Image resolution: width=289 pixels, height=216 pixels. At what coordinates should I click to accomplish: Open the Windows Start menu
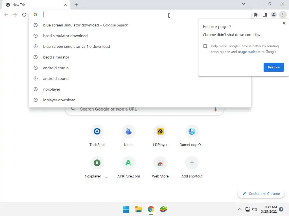pyautogui.click(x=126, y=209)
